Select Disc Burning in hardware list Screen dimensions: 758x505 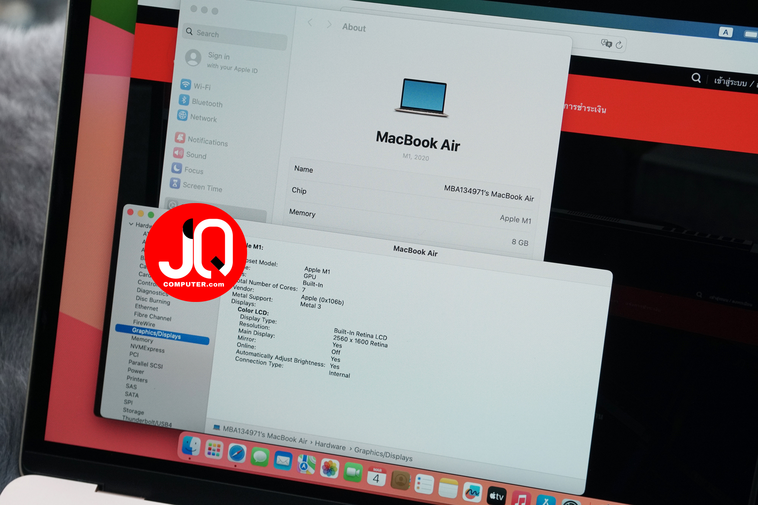(x=153, y=300)
